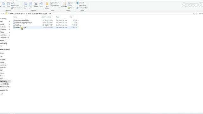Click lib at the end of breadcrumb
This screenshot has width=203, height=114.
(x=50, y=13)
